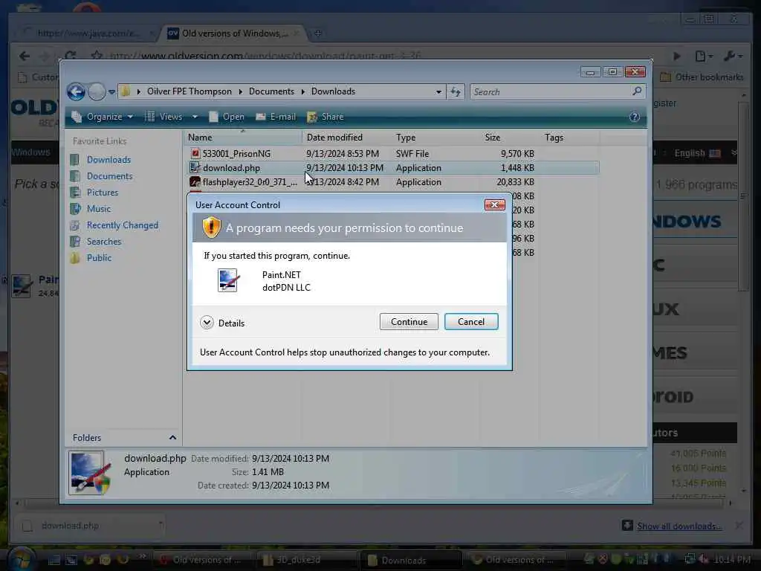The height and width of the screenshot is (571, 761).
Task: Open Searches favorite link
Action: 104,242
